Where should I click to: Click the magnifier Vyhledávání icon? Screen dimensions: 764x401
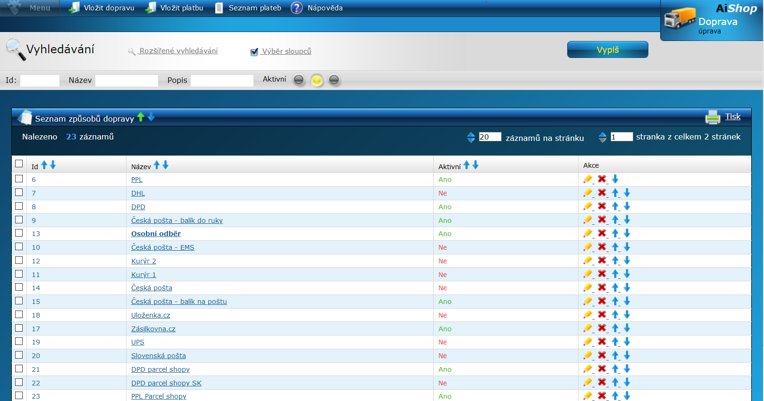[16, 49]
